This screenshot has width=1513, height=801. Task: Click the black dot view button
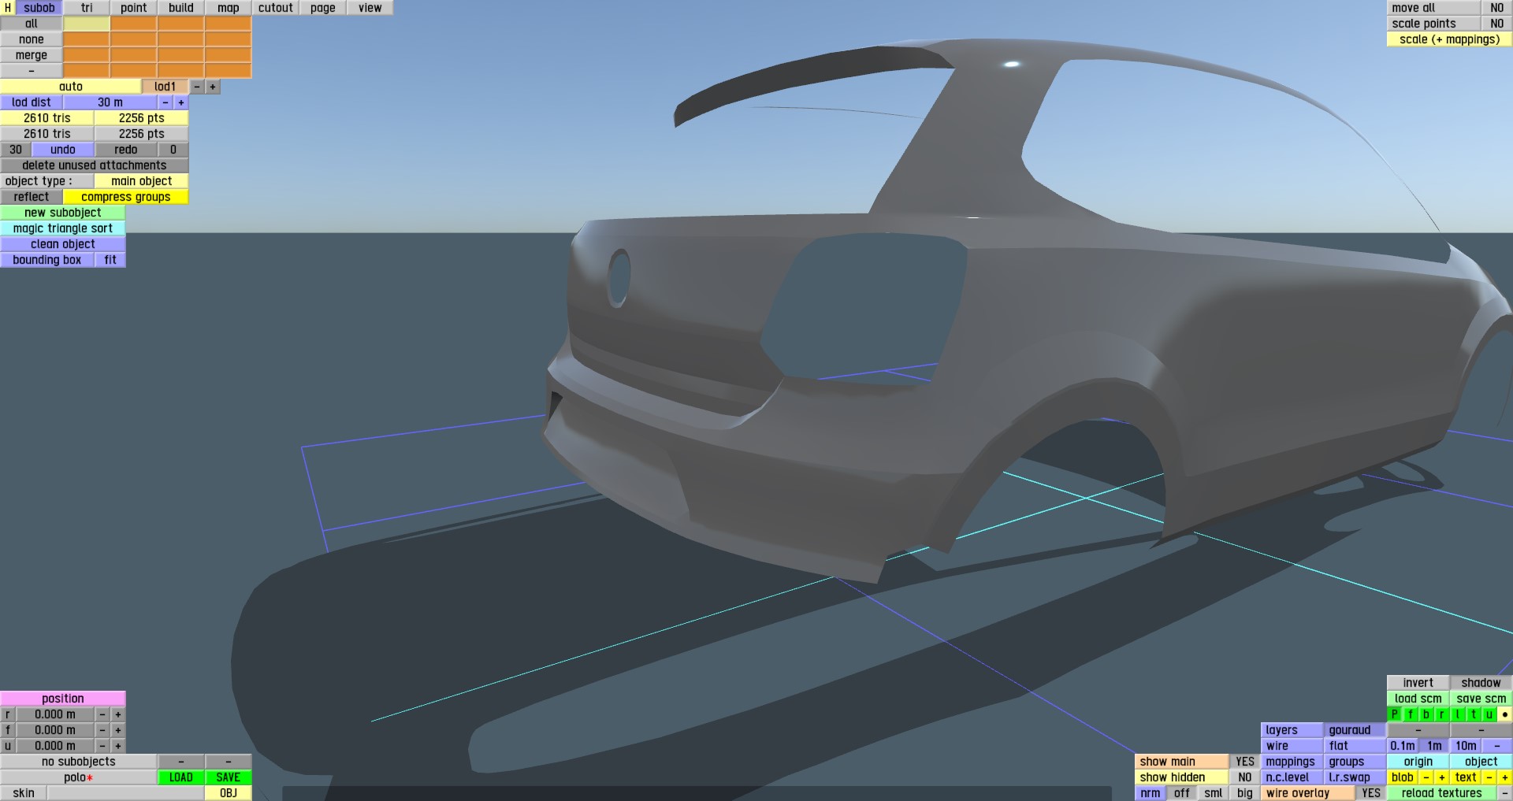pyautogui.click(x=1505, y=714)
